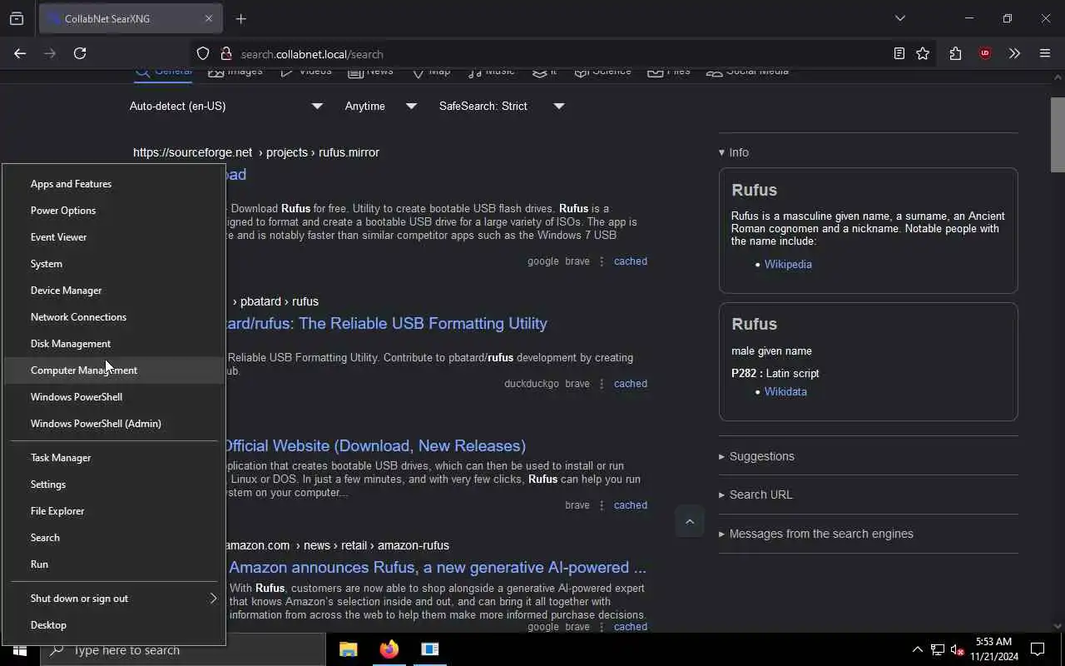Open Event Viewer from context menu

pyautogui.click(x=115, y=237)
